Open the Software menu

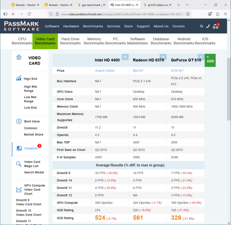tap(52, 26)
